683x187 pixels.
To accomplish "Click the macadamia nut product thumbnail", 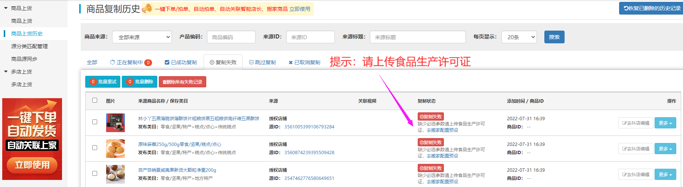I will [x=115, y=174].
